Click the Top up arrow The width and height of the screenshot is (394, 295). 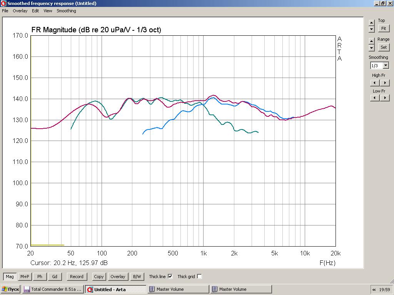[x=372, y=23]
